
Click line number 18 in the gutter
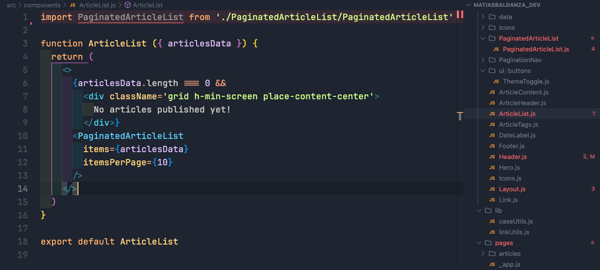click(23, 242)
